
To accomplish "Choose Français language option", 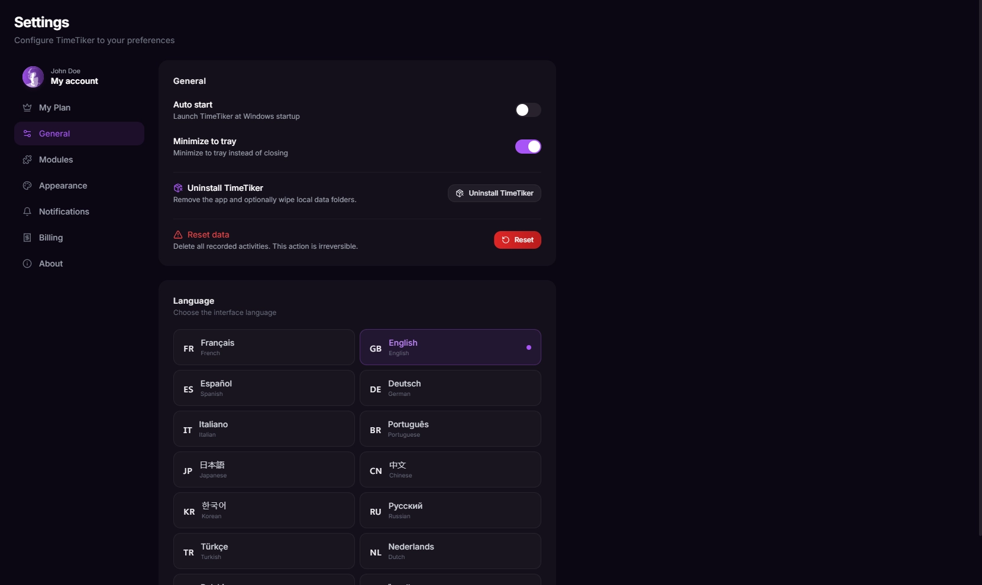I will pos(264,347).
